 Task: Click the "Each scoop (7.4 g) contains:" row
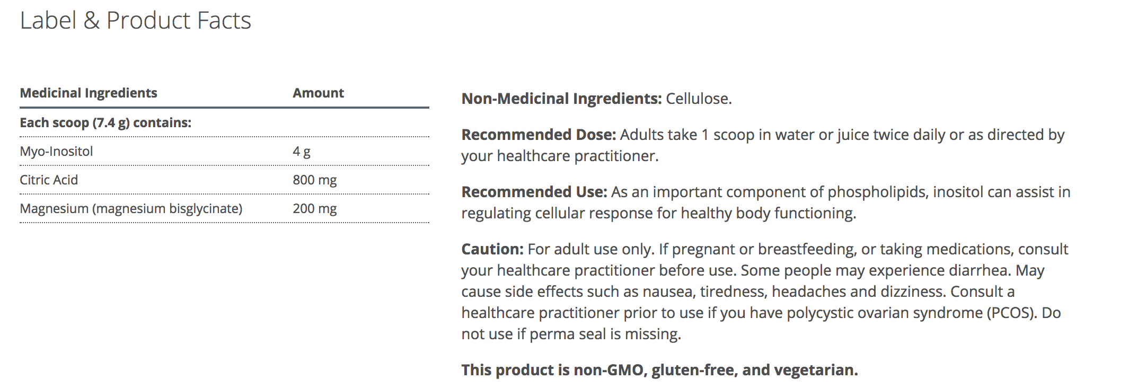coord(105,122)
